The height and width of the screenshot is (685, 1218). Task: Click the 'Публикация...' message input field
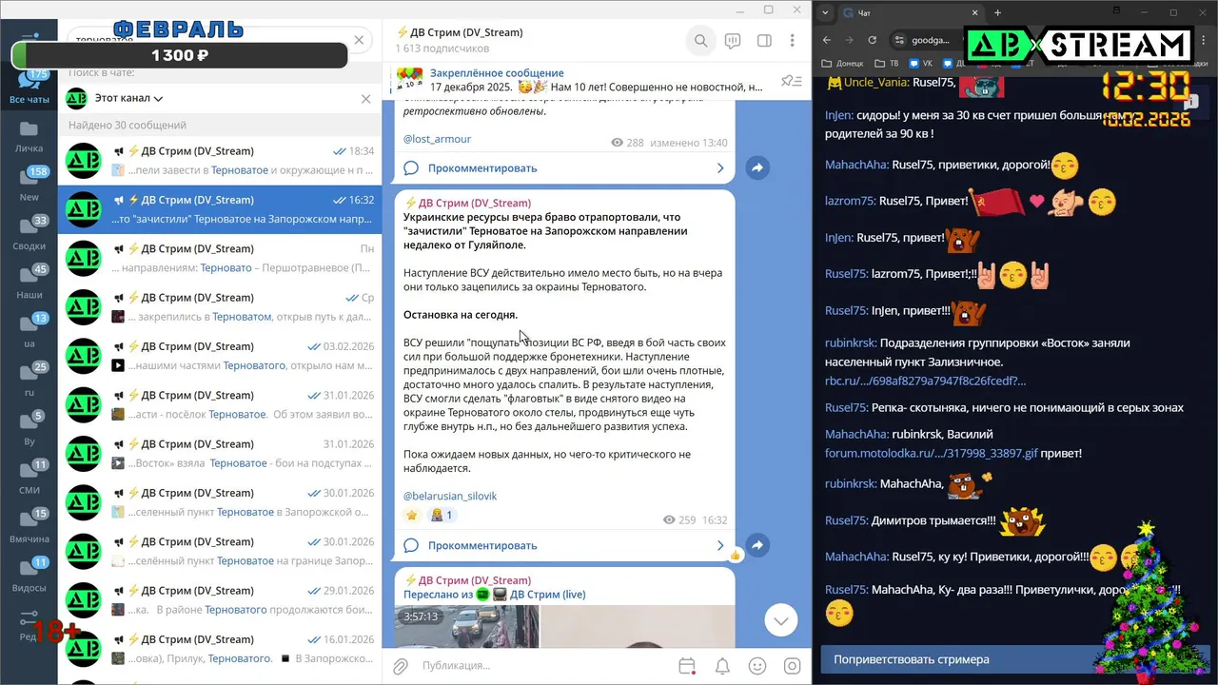542,666
